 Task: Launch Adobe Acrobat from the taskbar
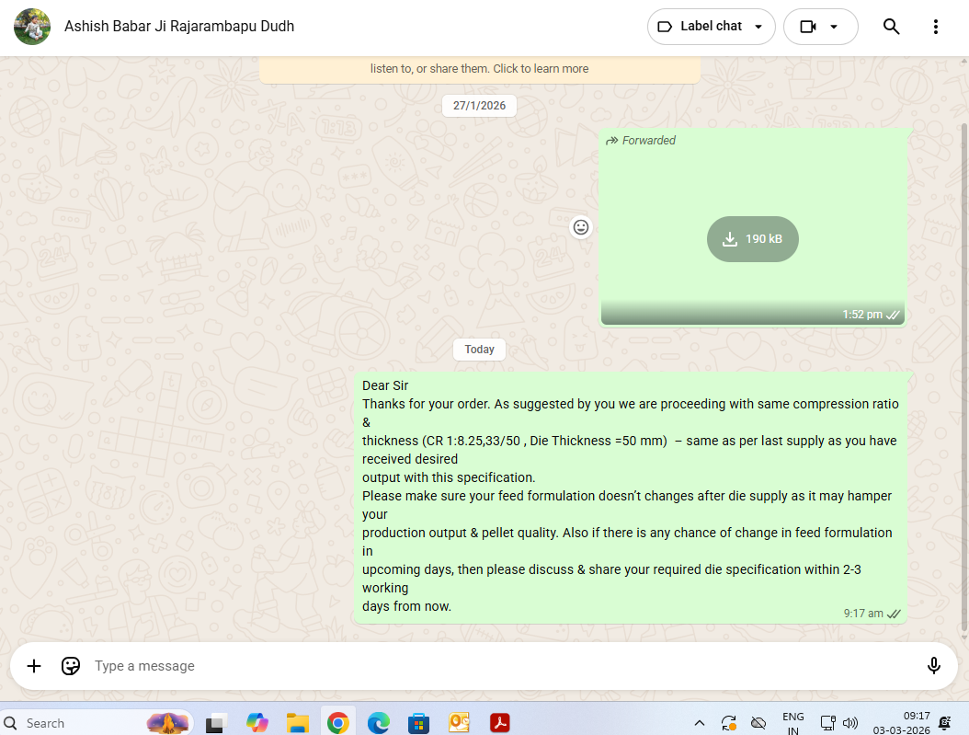(499, 723)
